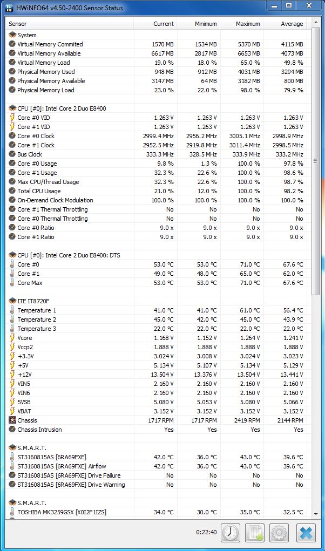Screen dimensions: 325x551
Task: Click the 333.3 MHz current Bus Clock value
Action: point(160,154)
